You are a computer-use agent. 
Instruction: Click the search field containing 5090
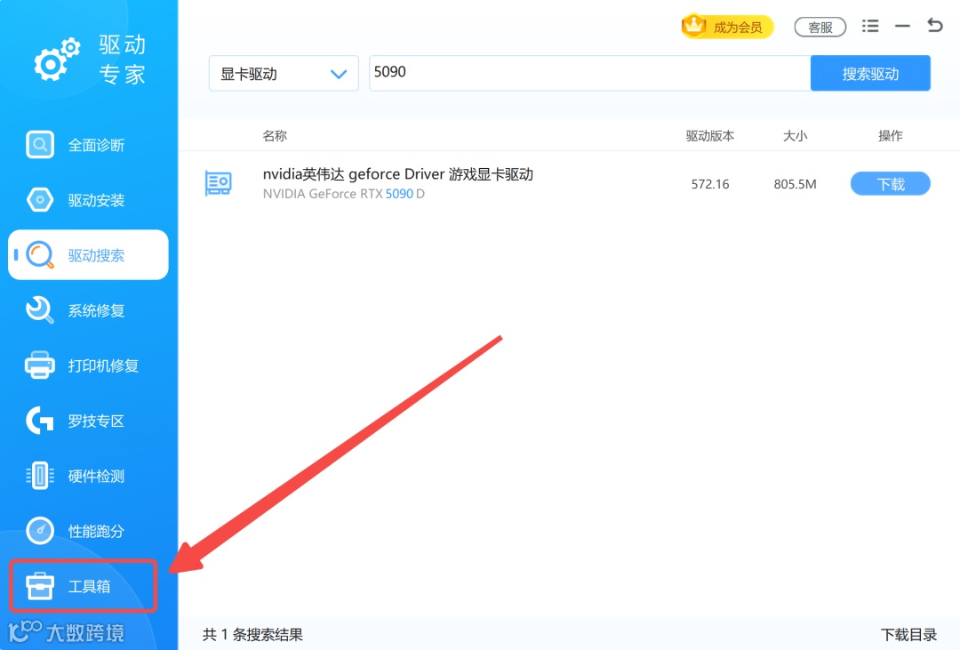point(589,73)
